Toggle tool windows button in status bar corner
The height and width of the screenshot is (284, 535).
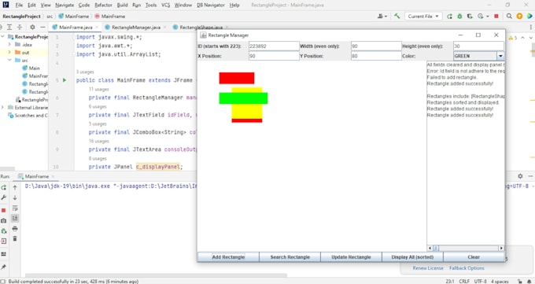[x=2, y=282]
